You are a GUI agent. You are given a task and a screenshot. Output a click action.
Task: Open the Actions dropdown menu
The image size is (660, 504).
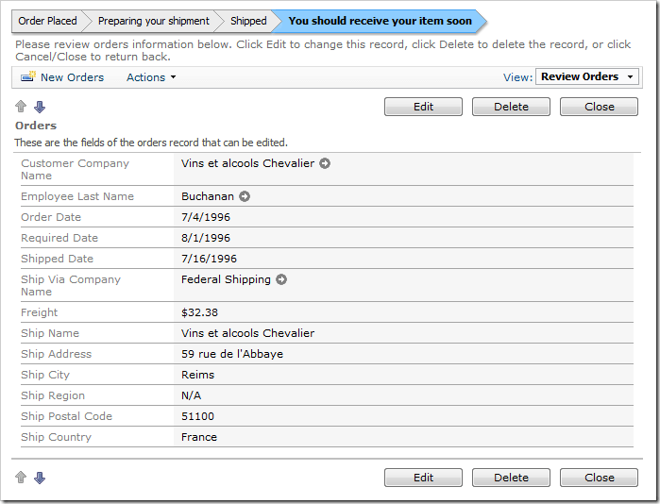151,77
